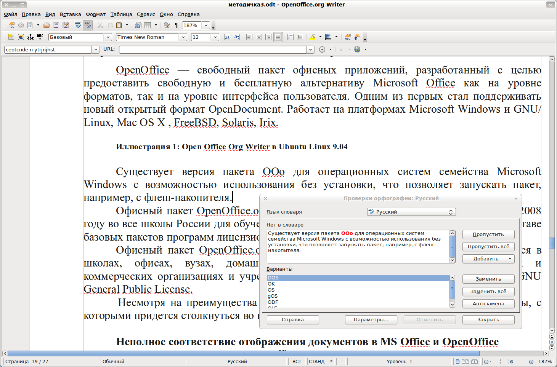Viewport: 557px width, 367px height.
Task: Click the Increase Font size icon
Action: pos(227,37)
